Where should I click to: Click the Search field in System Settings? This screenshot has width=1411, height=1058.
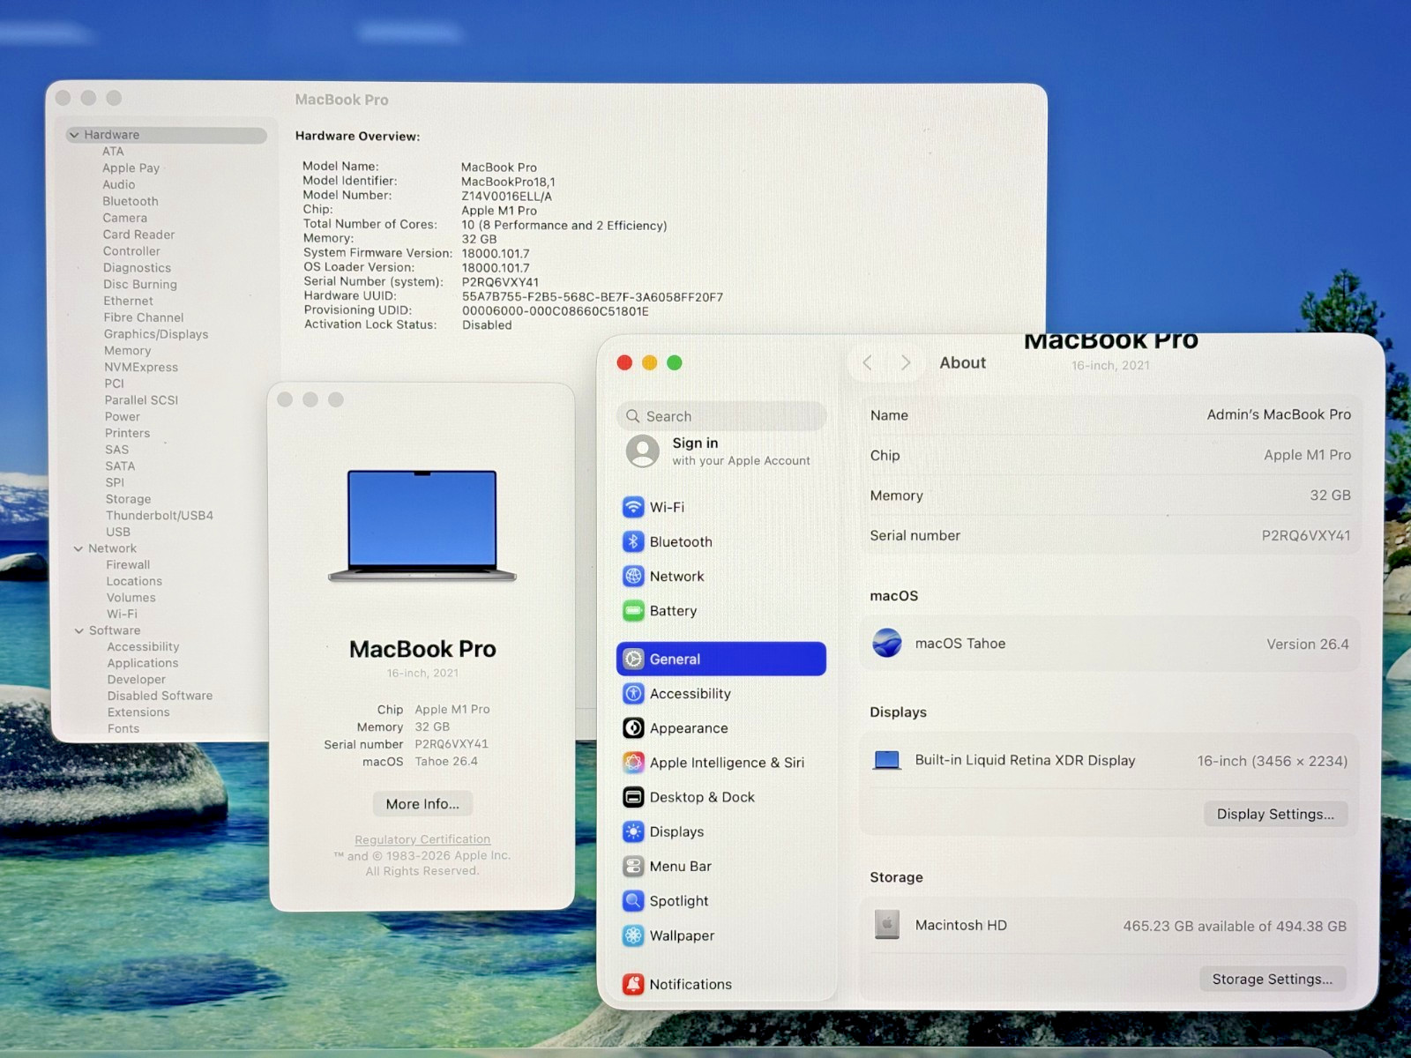click(723, 416)
